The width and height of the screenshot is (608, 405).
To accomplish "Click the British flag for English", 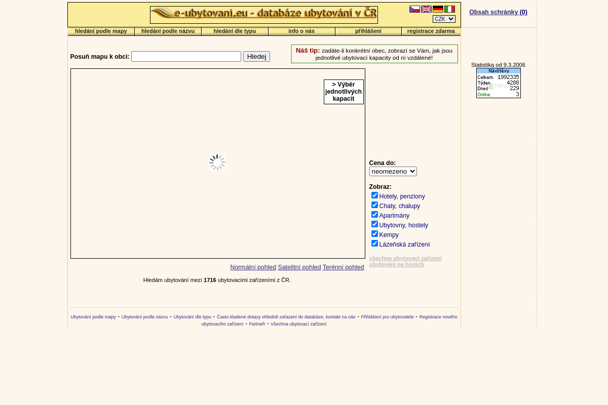I will coord(426,9).
